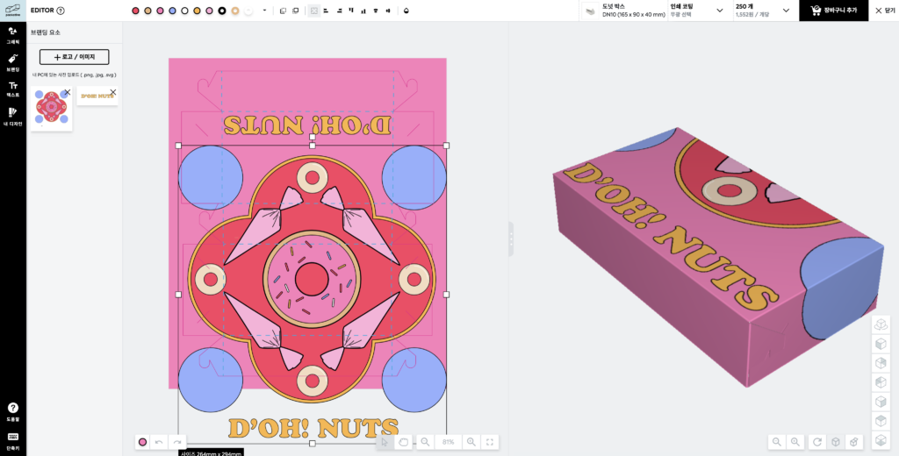Pick the red color swatch
This screenshot has height=456, width=899.
pos(135,11)
